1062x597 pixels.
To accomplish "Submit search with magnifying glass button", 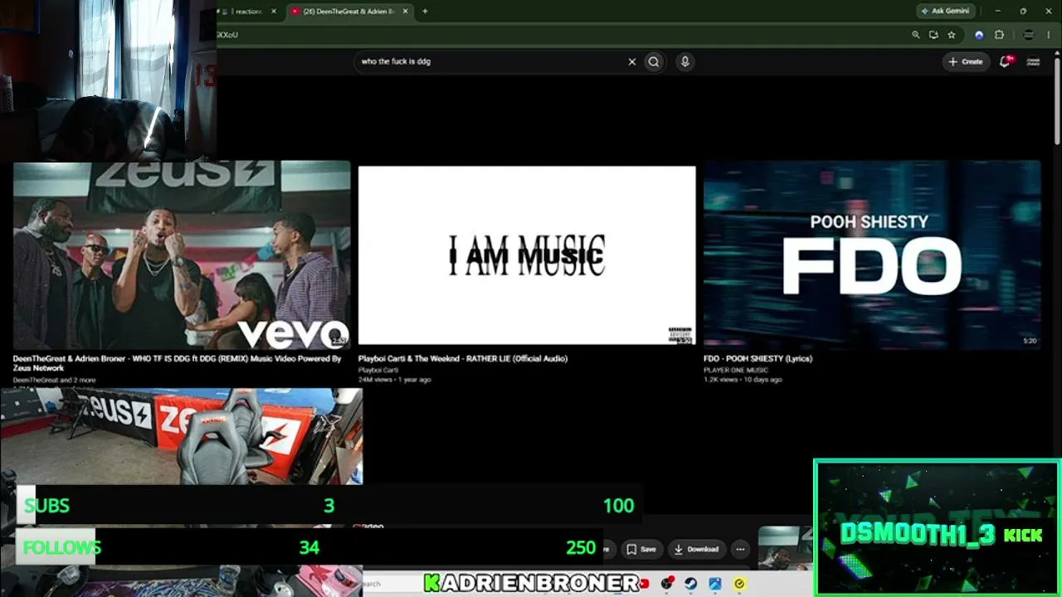I will [654, 61].
